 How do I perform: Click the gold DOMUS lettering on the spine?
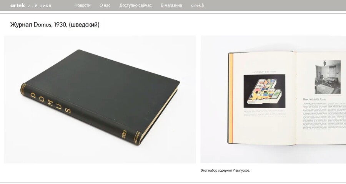pos(50,103)
